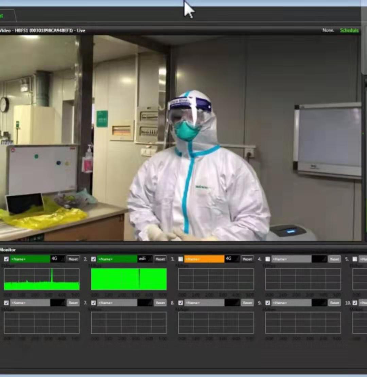Open the Schedule link above the video
Image resolution: width=367 pixels, height=377 pixels.
click(x=349, y=30)
